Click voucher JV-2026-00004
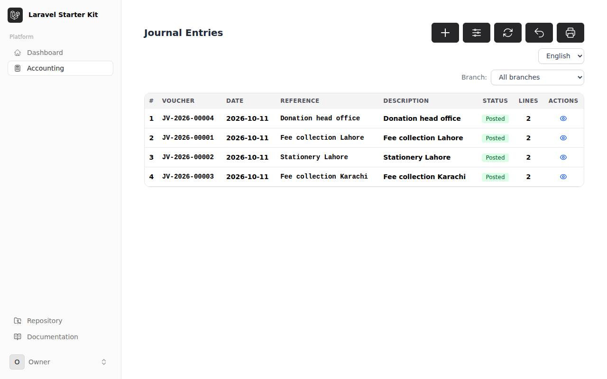The height and width of the screenshot is (379, 607). coord(188,118)
